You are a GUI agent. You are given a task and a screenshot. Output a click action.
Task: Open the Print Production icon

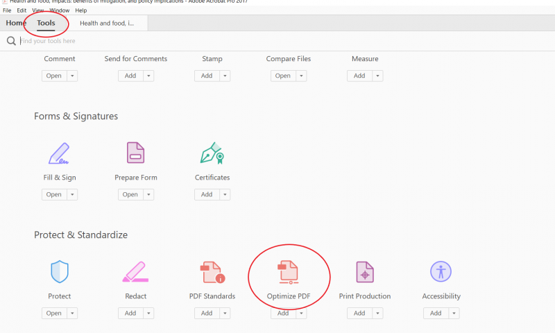point(365,272)
